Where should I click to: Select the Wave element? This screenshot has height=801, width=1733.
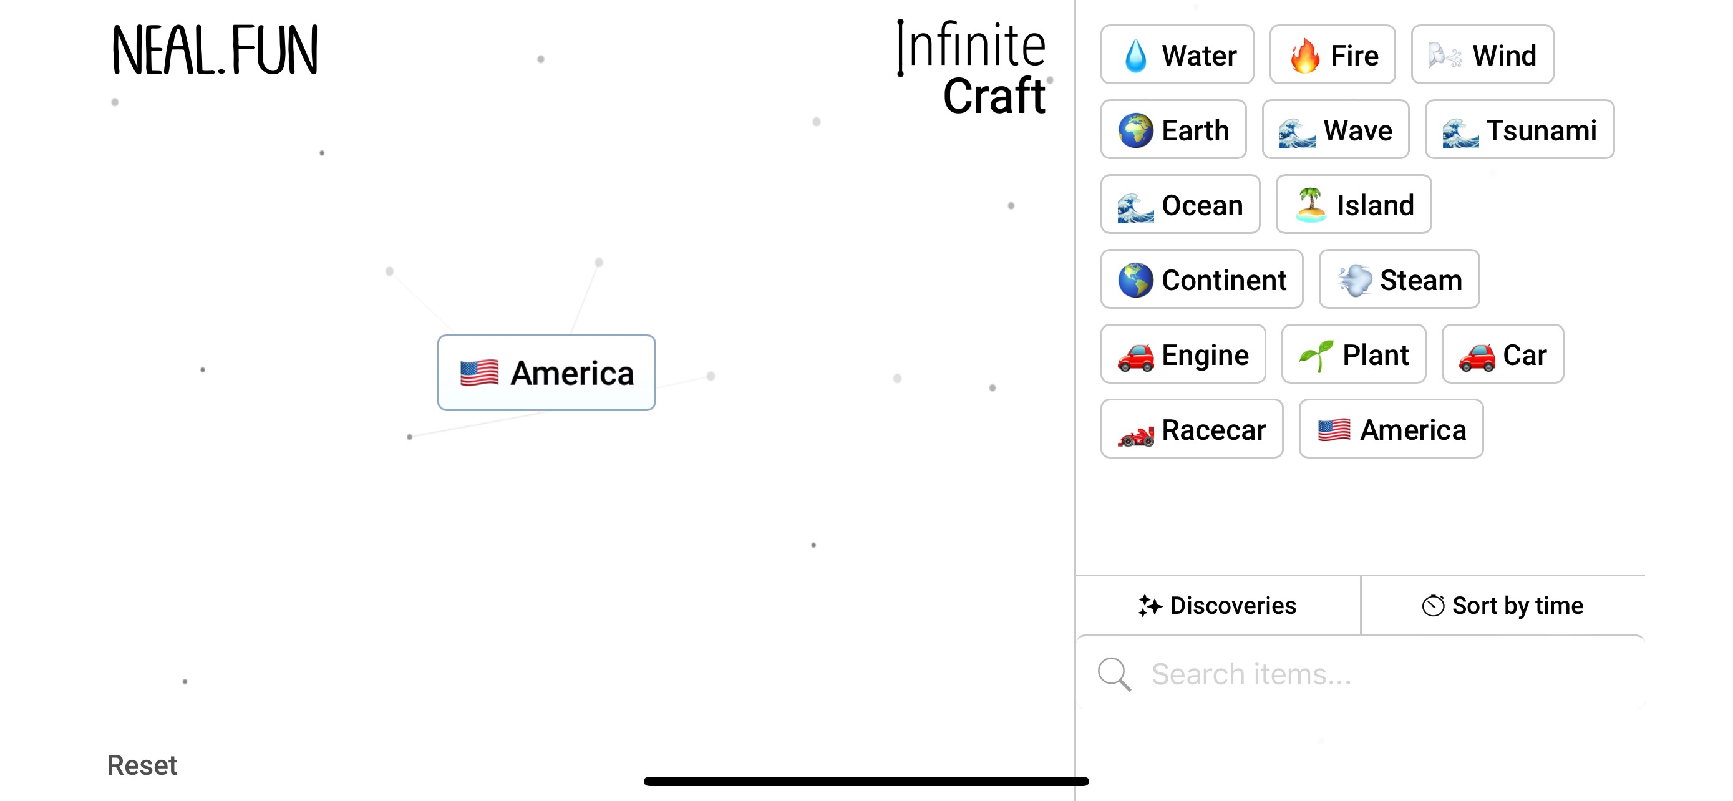[1336, 130]
